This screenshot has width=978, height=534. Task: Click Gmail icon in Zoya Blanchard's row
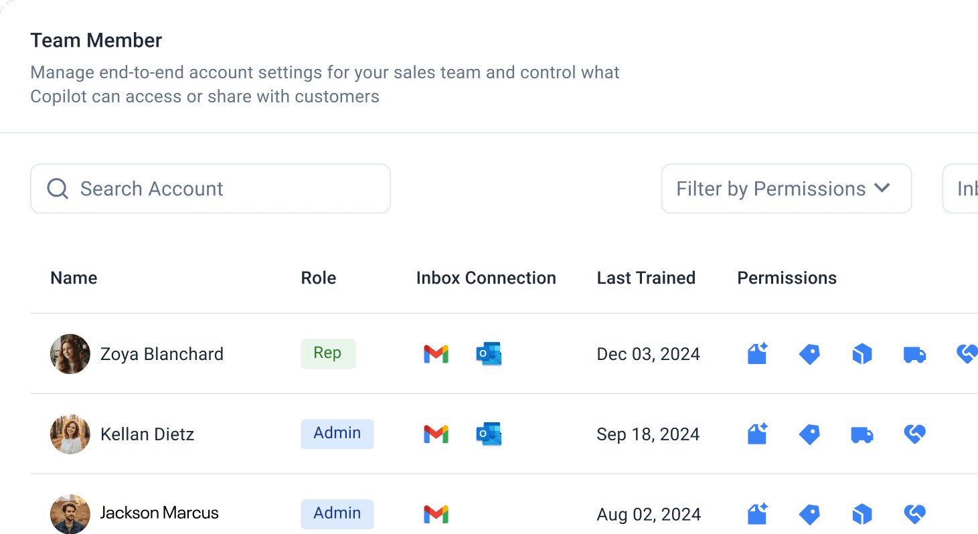pos(436,354)
